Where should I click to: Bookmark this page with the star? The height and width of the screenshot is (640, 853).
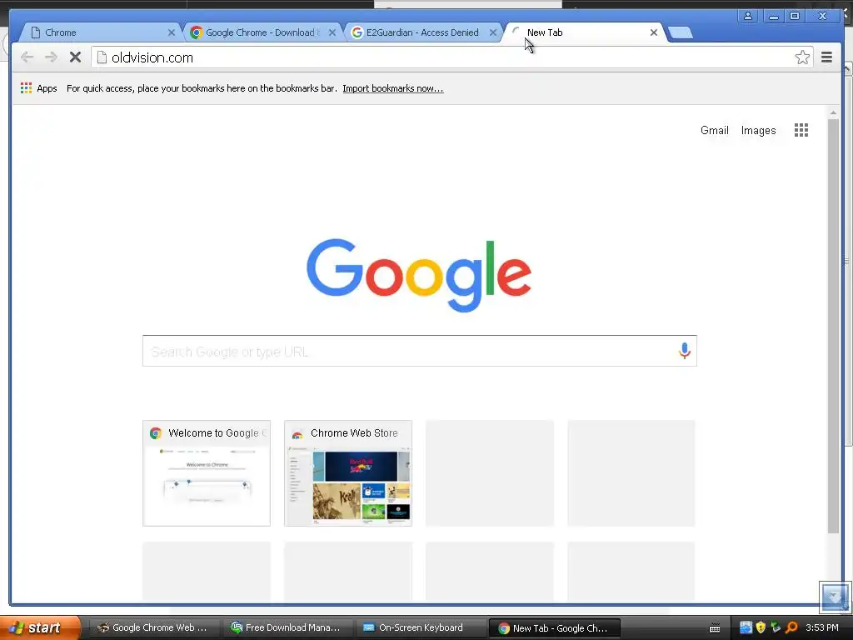[x=802, y=57]
